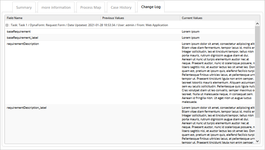Screen dimensions: 265x150
Task: Select the requirementDescription field name cell
Action: coord(23,44)
